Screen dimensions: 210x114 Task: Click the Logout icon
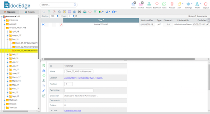click(x=206, y=4)
